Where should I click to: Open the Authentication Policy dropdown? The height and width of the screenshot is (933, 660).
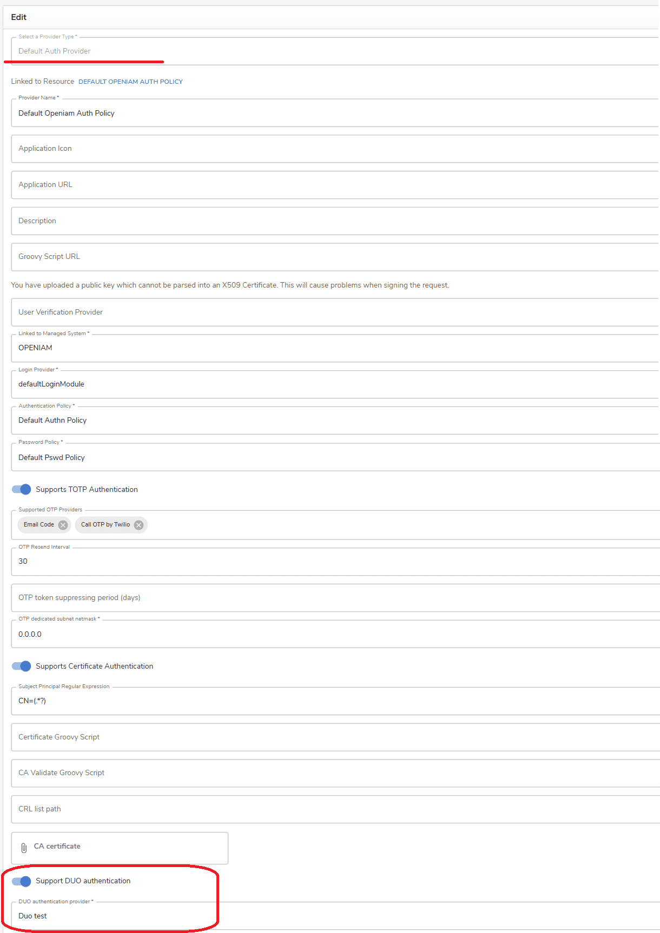click(335, 420)
